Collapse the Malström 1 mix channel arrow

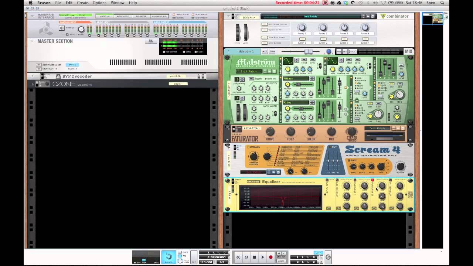click(x=228, y=51)
